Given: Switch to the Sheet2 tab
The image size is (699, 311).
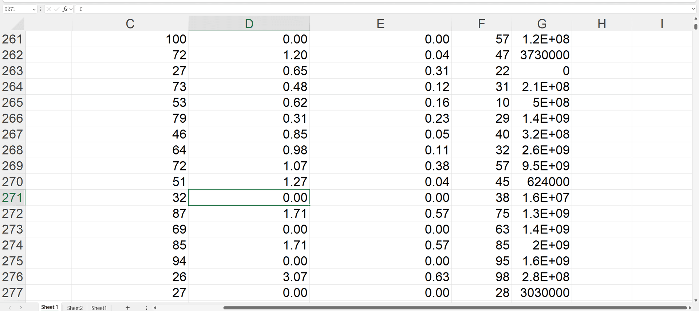Looking at the screenshot, I should [x=75, y=308].
